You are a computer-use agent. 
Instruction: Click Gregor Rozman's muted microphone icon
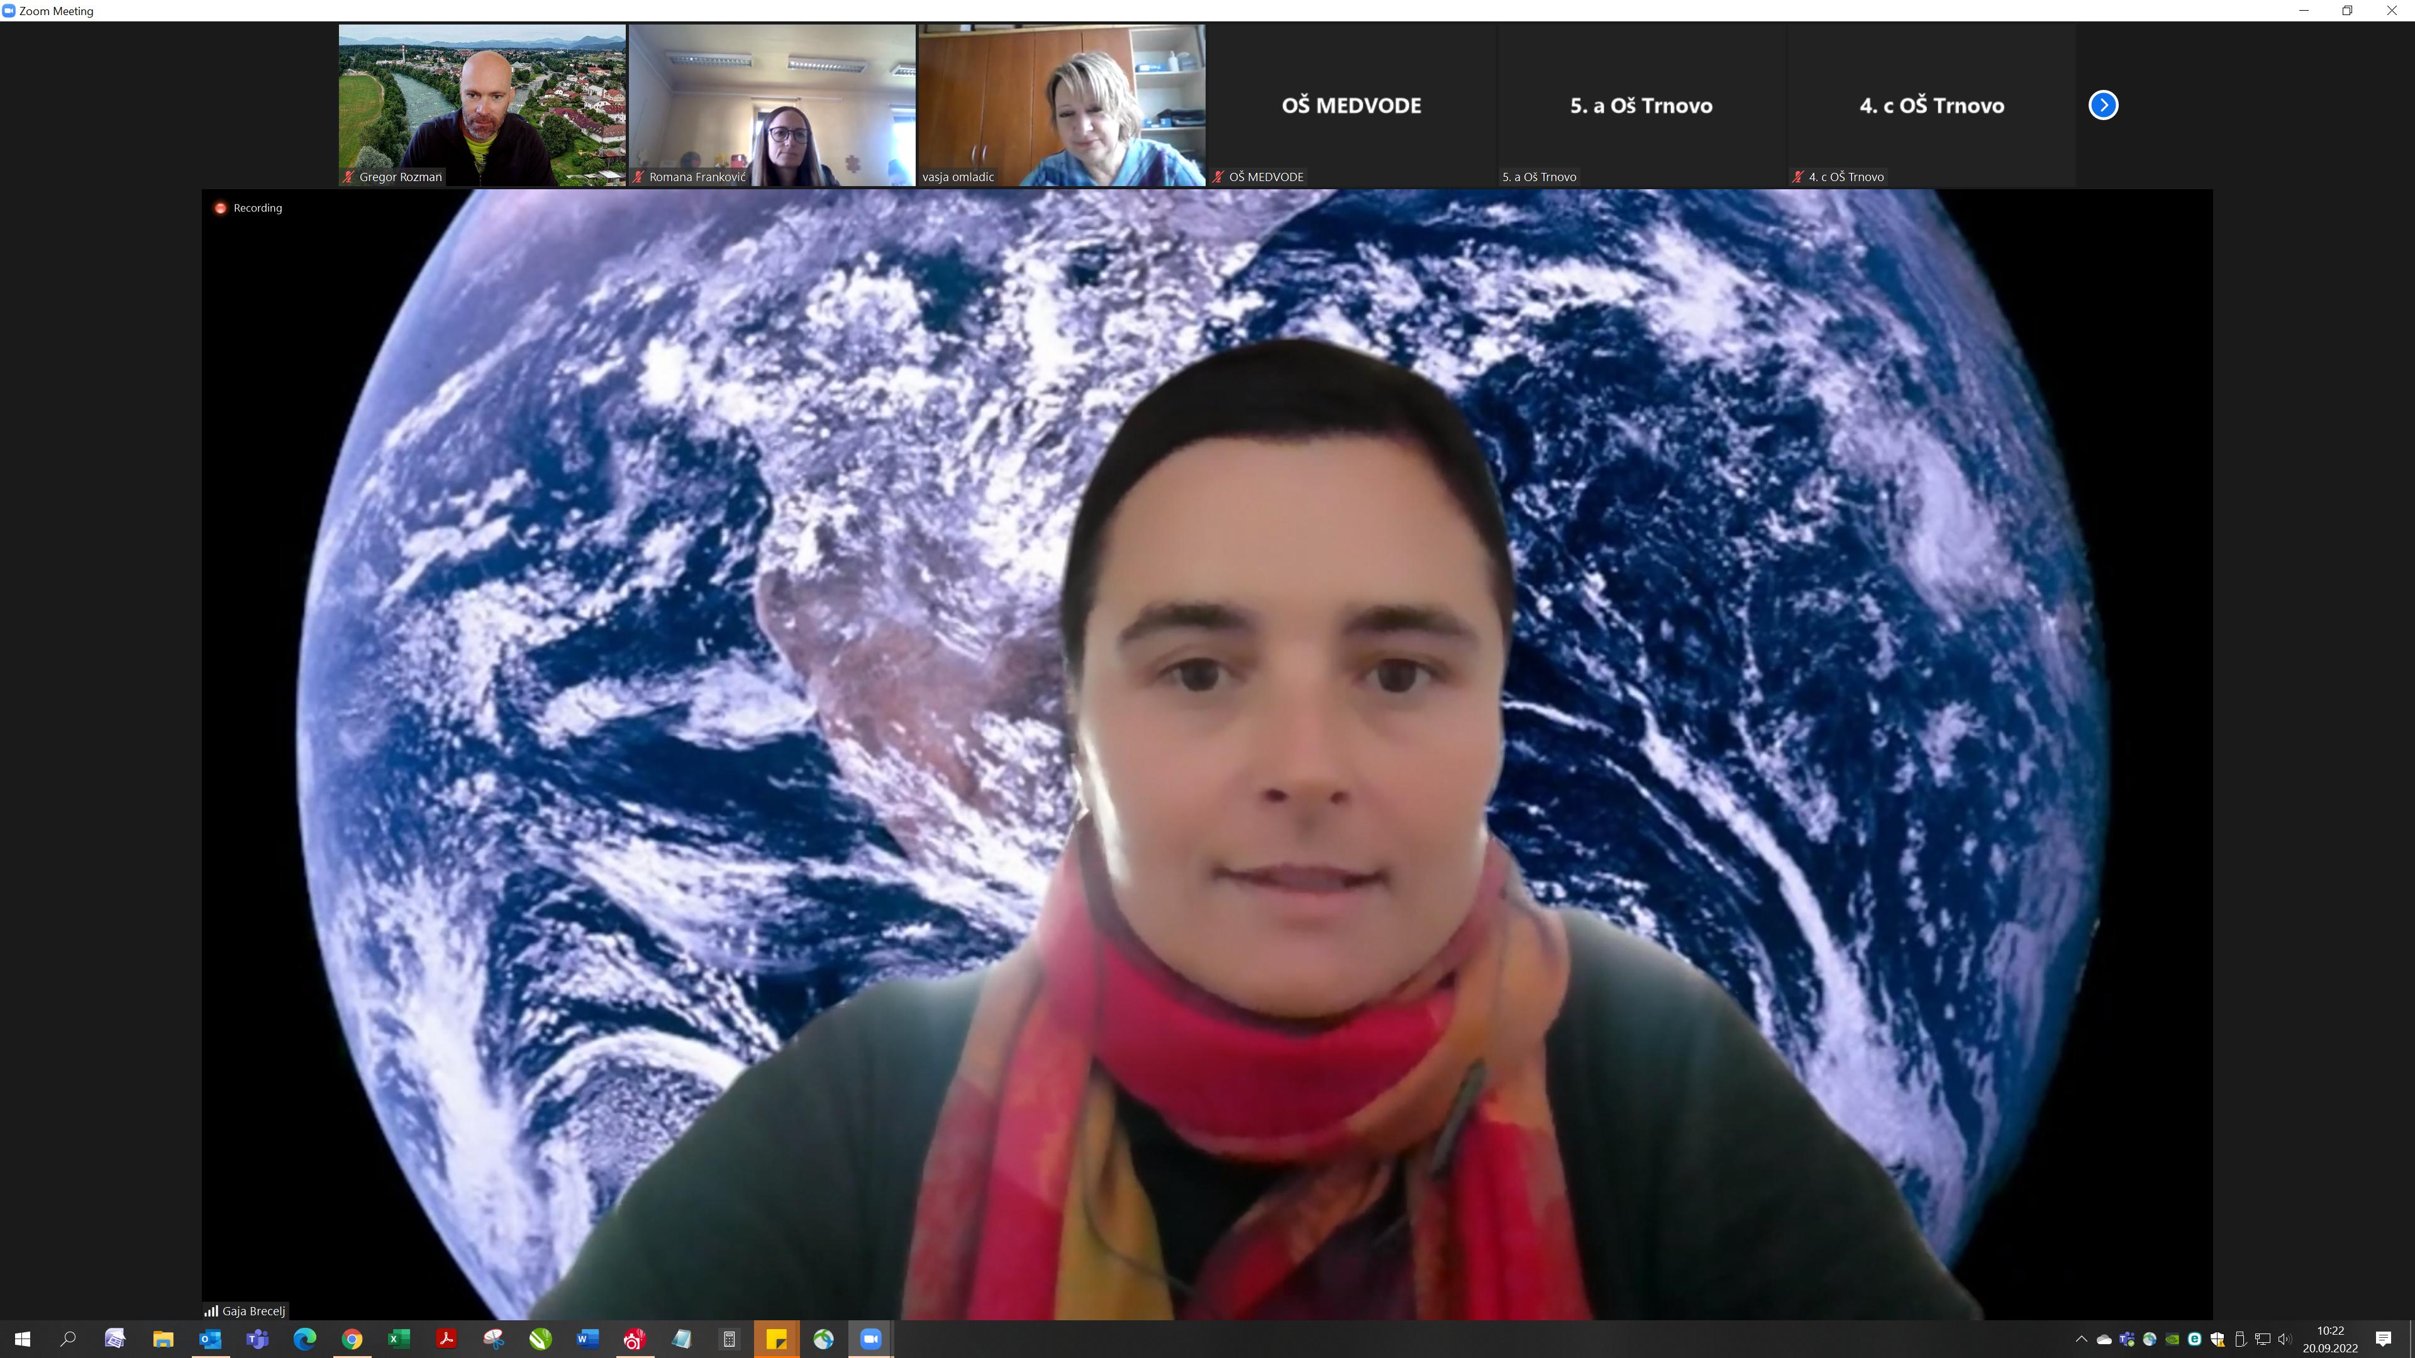coord(349,177)
